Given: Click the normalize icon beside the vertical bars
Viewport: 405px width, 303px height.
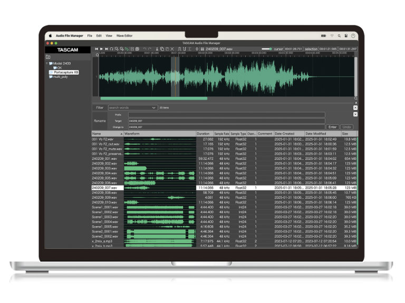Looking at the screenshot, I should click(x=197, y=49).
